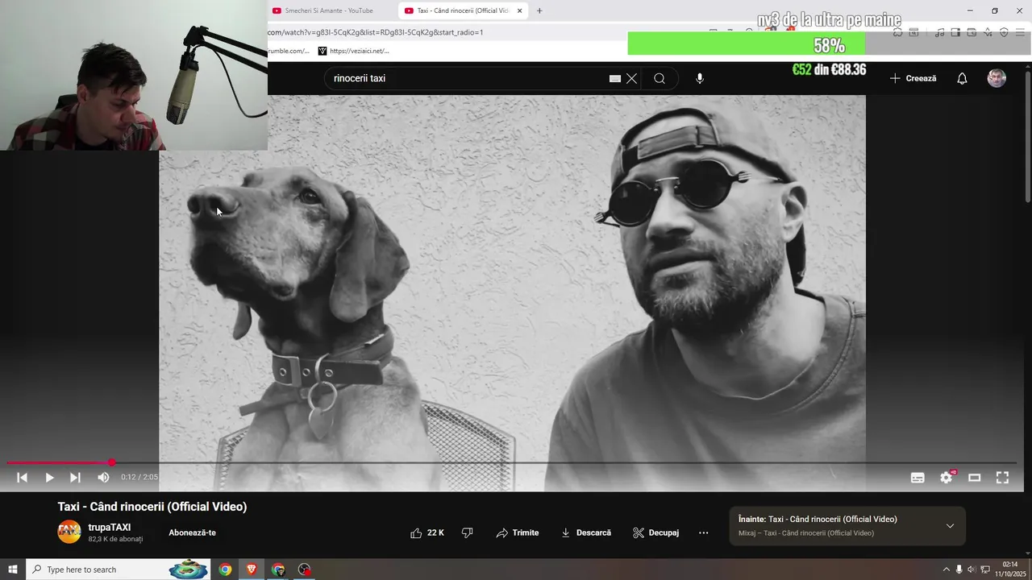Clip the video with Decupaj

655,532
